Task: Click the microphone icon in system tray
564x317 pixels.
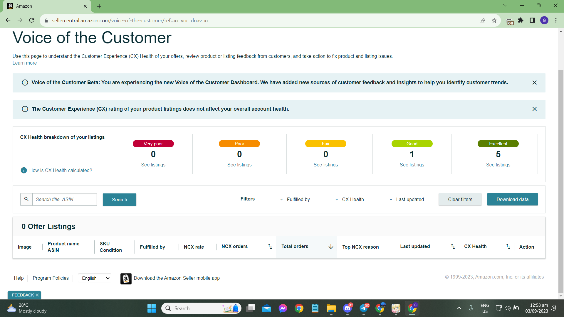Action: tap(471, 308)
